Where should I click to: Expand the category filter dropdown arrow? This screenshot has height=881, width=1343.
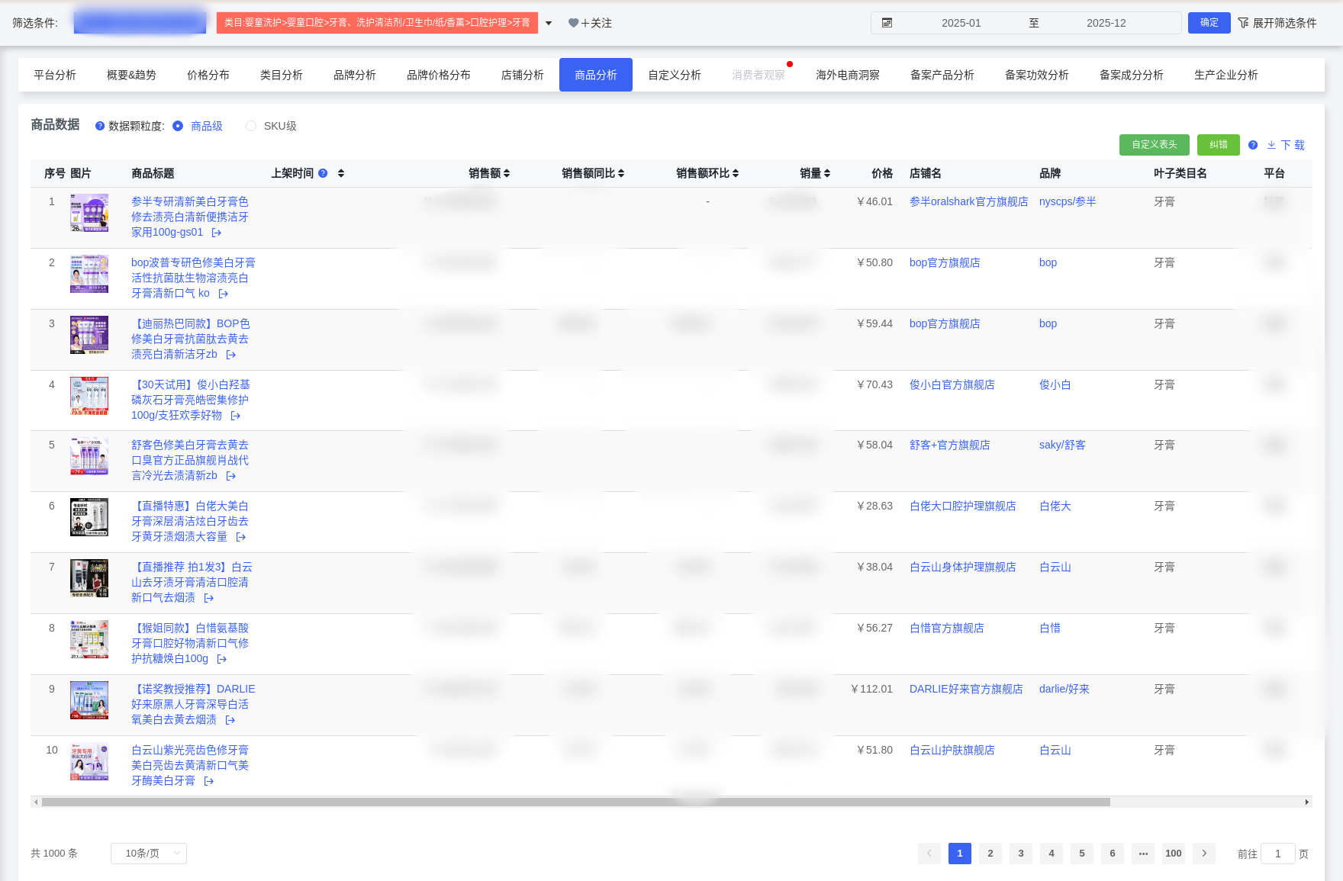(x=548, y=23)
